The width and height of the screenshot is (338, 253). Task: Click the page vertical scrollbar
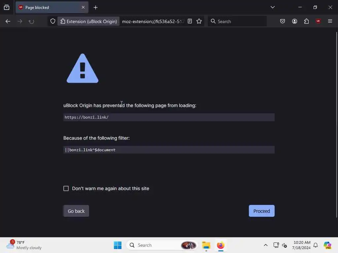click(336, 125)
